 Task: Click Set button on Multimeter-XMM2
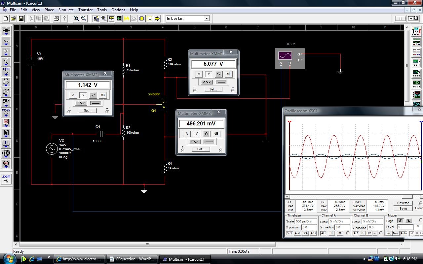point(88,111)
